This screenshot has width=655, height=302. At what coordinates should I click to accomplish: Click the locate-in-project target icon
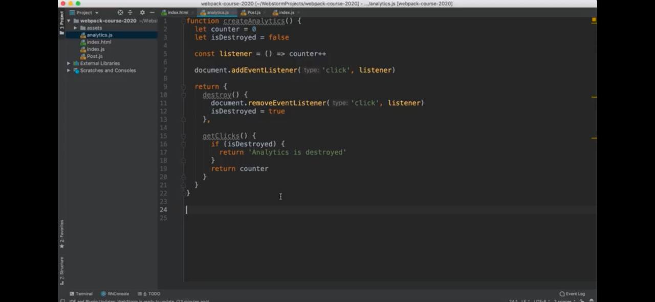[120, 12]
